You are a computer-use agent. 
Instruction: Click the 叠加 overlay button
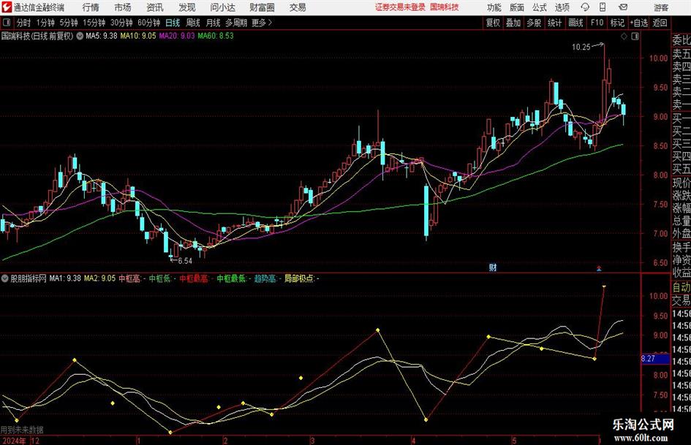pos(513,23)
